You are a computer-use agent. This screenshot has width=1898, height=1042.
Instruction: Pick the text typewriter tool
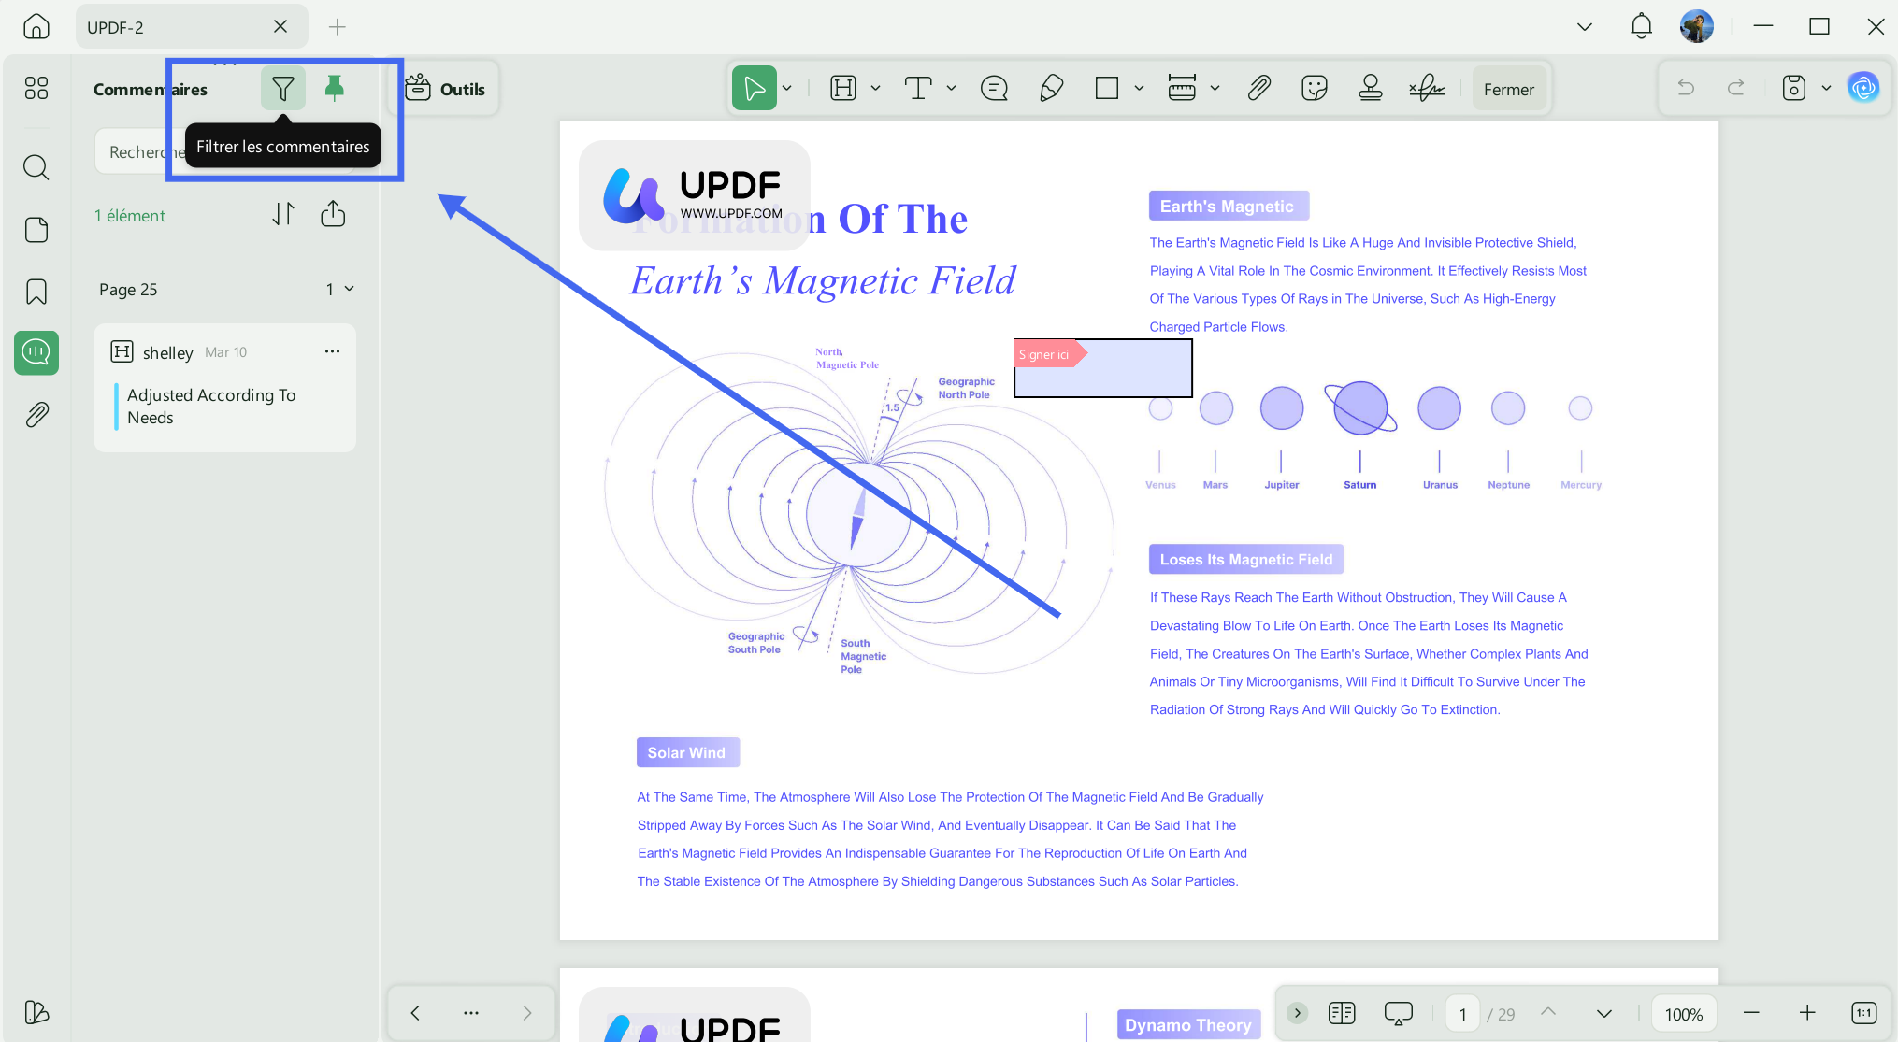pyautogui.click(x=918, y=89)
